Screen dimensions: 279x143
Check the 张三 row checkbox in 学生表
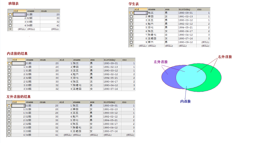tap(131, 13)
